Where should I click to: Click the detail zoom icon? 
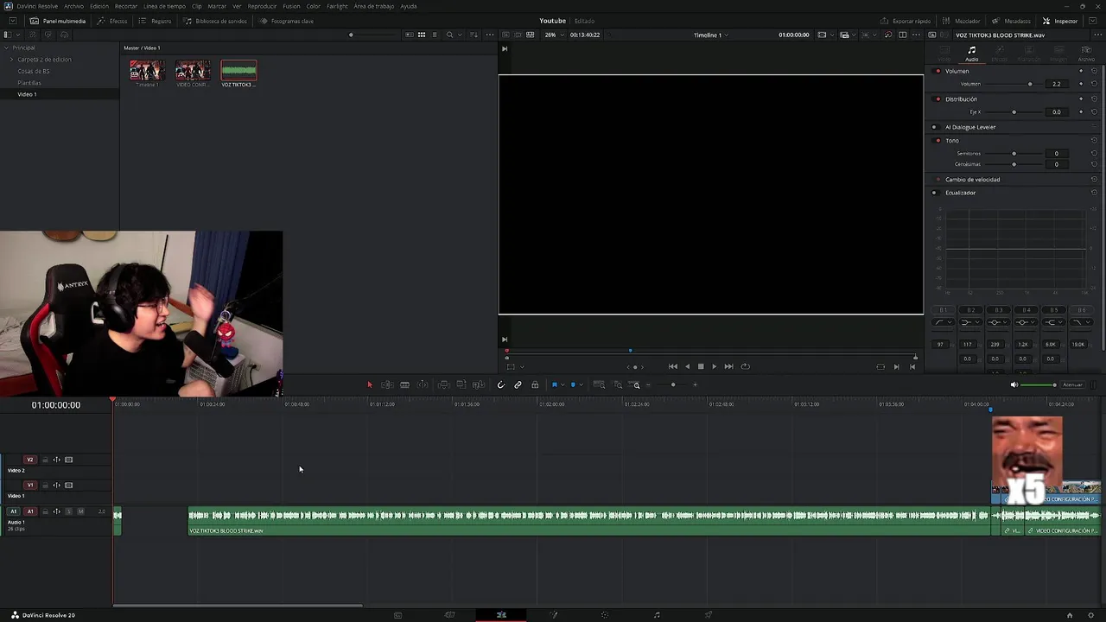pos(617,384)
